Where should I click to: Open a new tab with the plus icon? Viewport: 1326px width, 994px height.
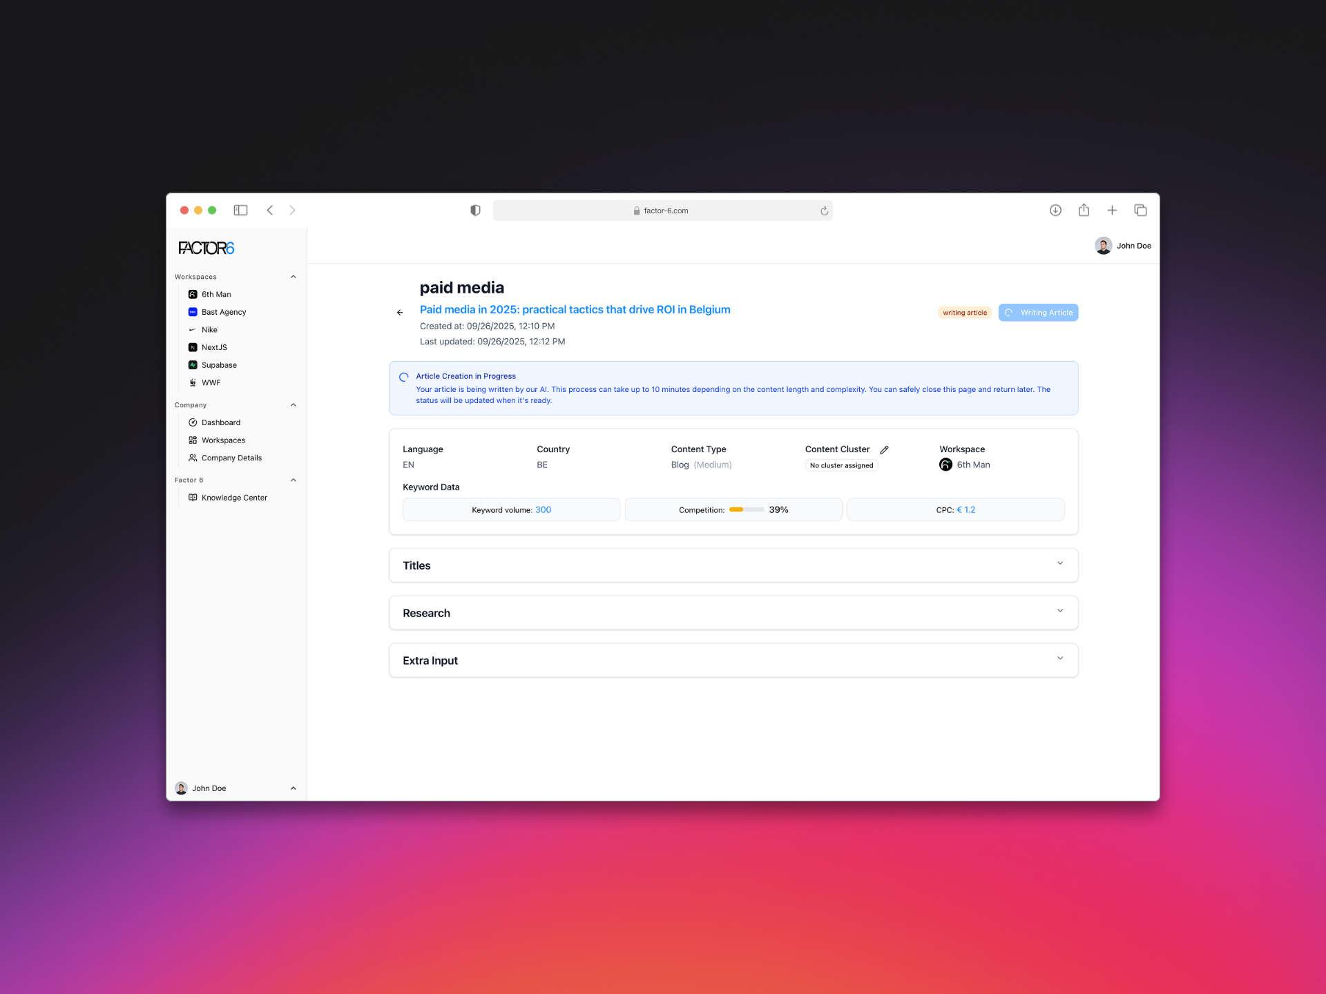[1112, 211]
